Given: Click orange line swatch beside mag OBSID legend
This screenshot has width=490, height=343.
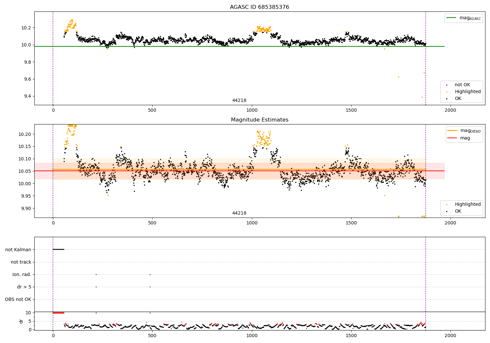Looking at the screenshot, I should pos(452,131).
